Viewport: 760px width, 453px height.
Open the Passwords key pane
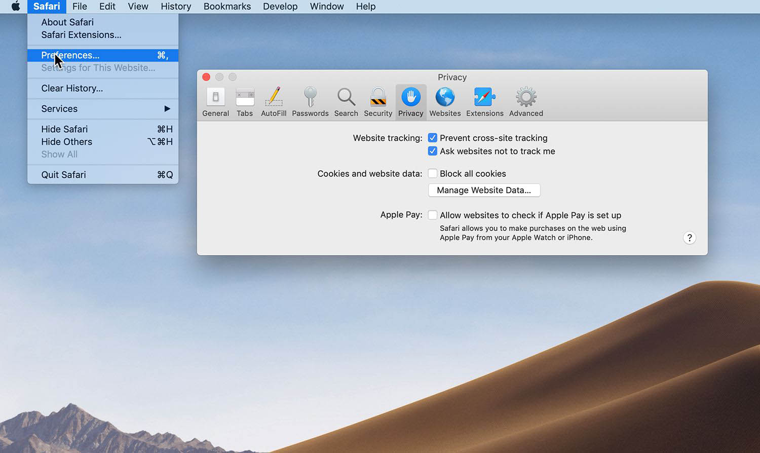[310, 102]
